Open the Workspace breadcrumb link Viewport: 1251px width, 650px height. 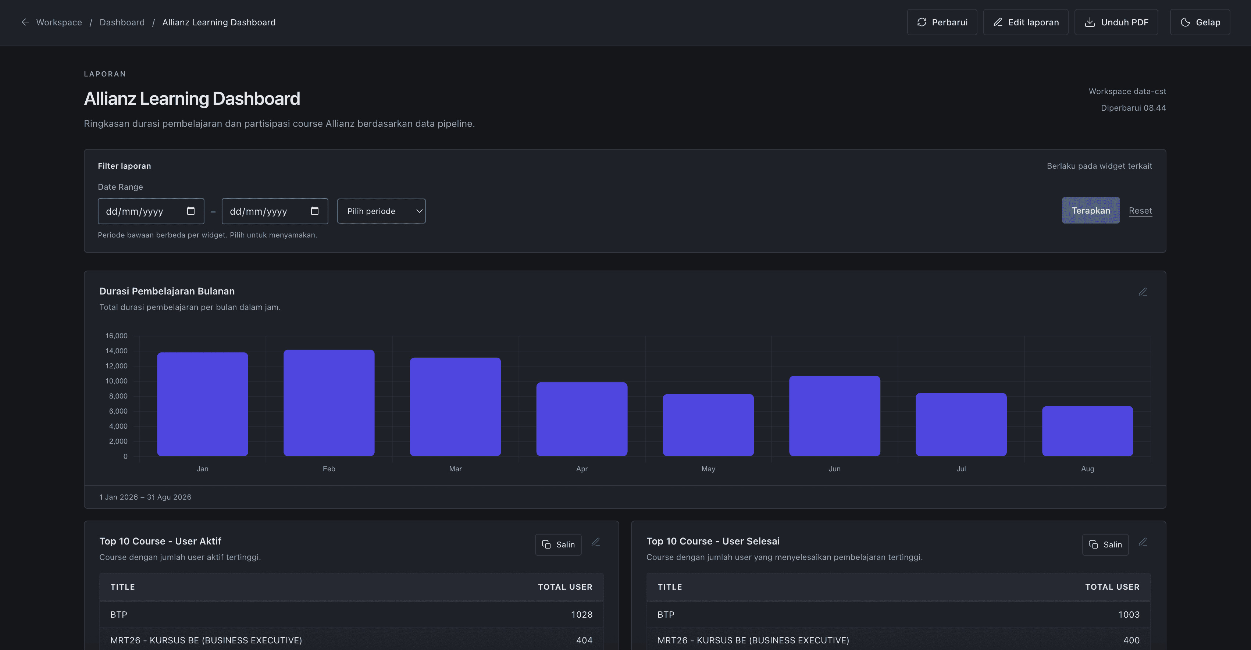tap(59, 22)
